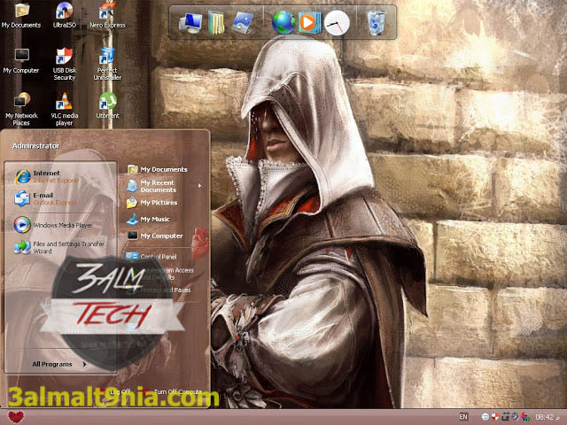Launch USB Disk Security shortcut
Image resolution: width=567 pixels, height=425 pixels.
(65, 64)
